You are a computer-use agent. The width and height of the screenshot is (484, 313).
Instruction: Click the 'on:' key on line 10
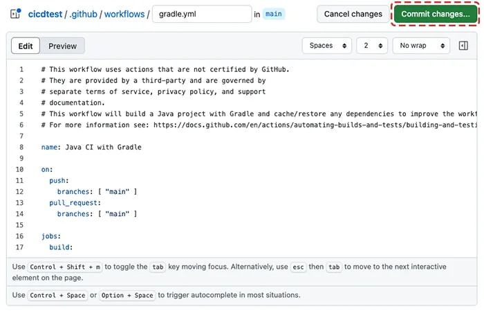[47, 170]
